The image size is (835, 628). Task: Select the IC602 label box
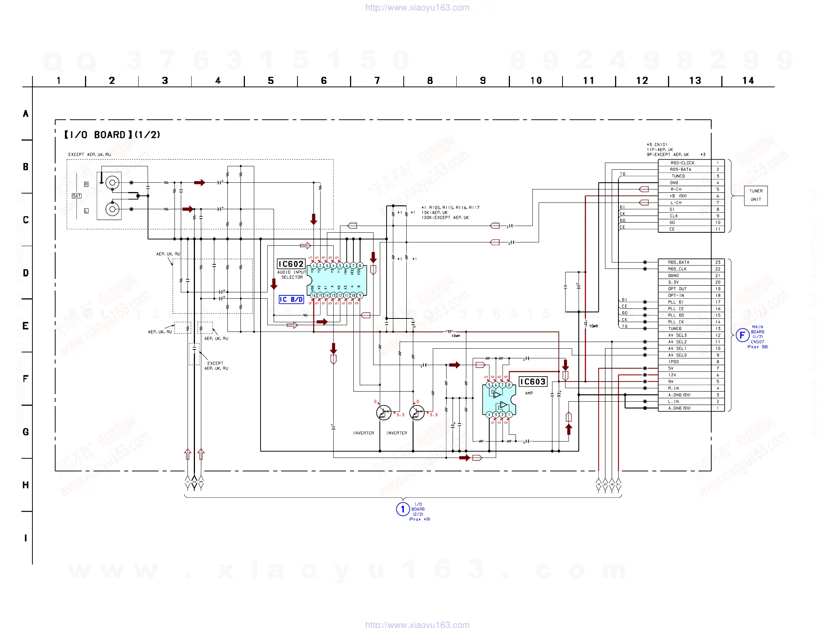[291, 264]
